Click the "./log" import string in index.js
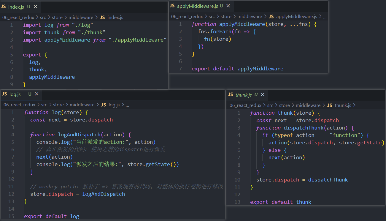This screenshot has width=386, height=221. click(x=82, y=25)
